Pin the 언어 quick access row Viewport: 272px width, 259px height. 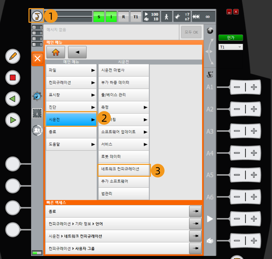(195, 224)
